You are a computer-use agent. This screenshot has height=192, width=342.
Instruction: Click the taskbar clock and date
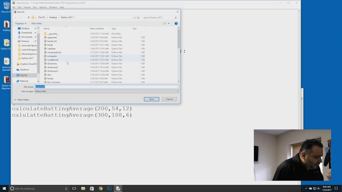click(327, 188)
